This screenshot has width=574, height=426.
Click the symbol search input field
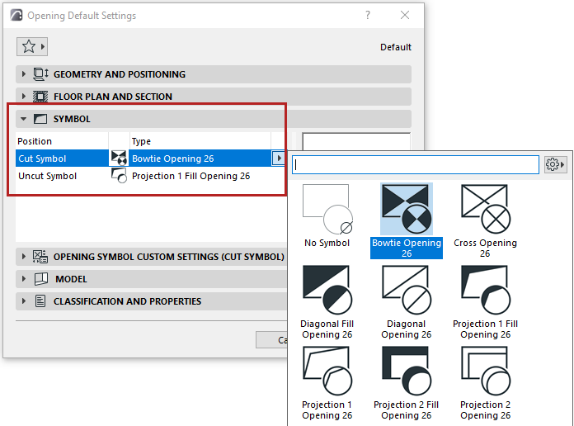pos(416,164)
